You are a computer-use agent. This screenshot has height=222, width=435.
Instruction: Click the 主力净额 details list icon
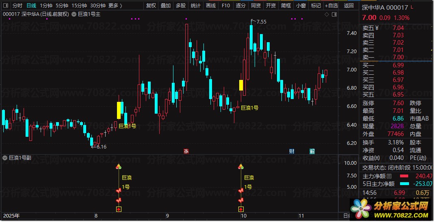click(x=389, y=176)
